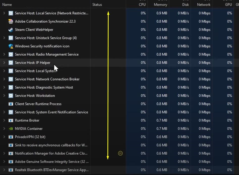The image size is (239, 175).
Task: Click the IP Helper gear icon
Action: [11, 63]
